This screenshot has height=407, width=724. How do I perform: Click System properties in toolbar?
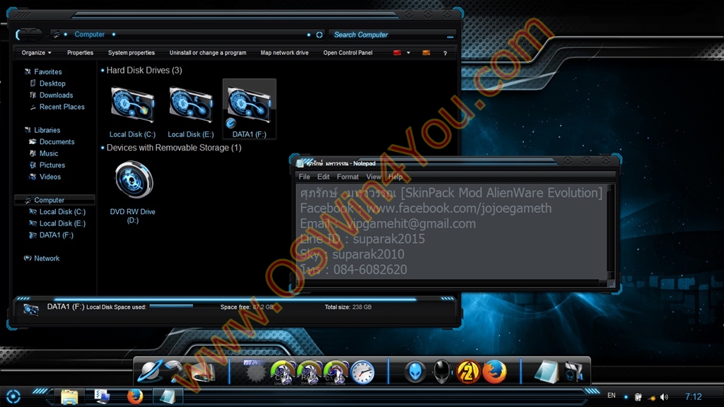(131, 52)
